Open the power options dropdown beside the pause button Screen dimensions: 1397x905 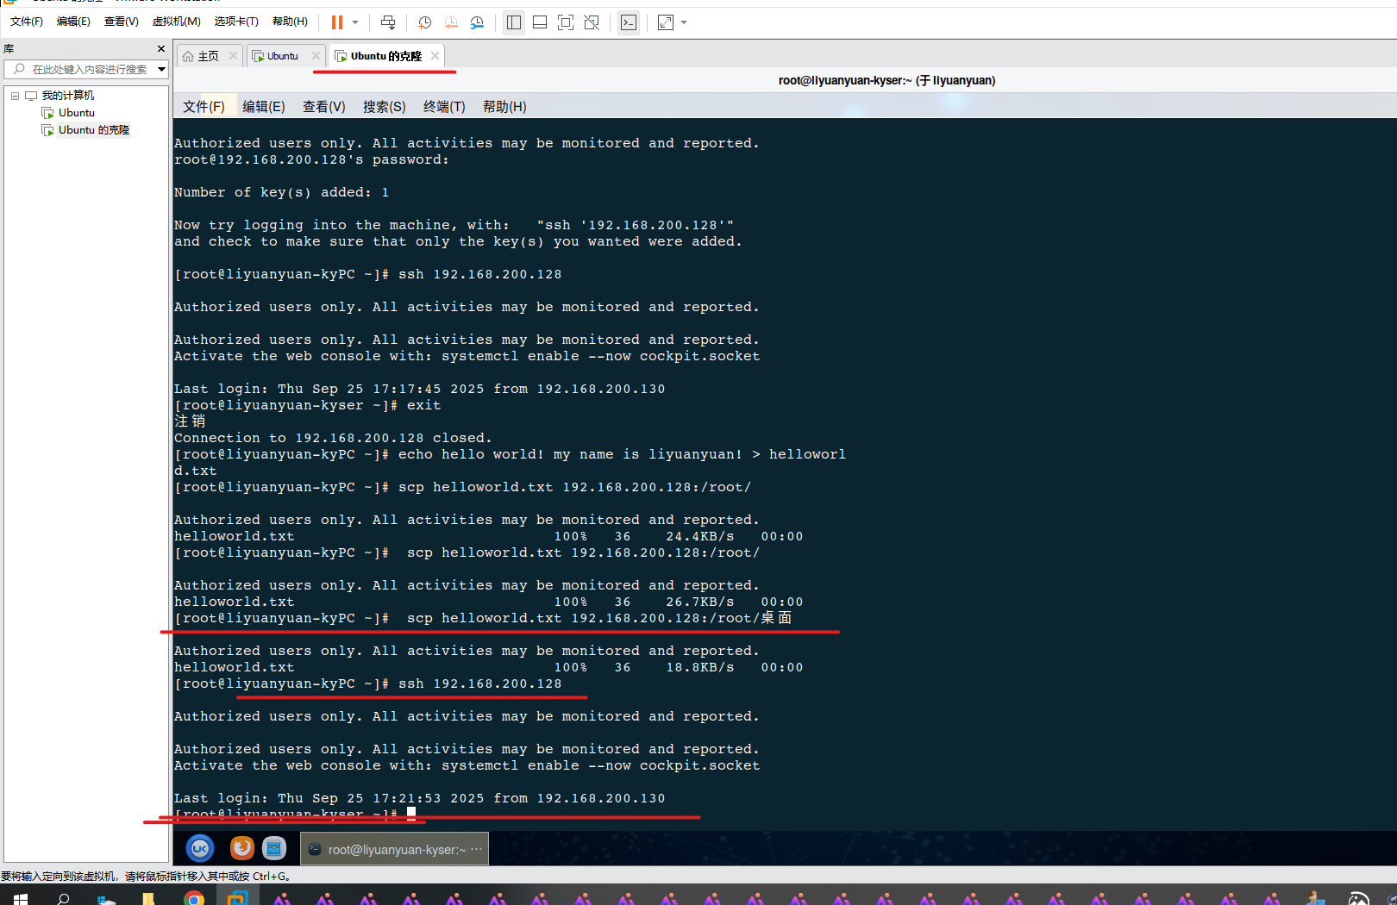point(355,22)
